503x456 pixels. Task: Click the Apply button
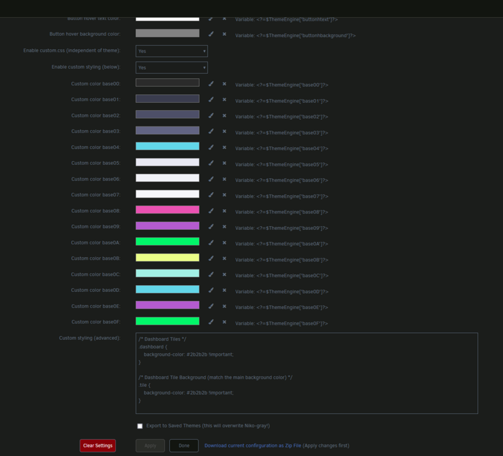tap(150, 446)
